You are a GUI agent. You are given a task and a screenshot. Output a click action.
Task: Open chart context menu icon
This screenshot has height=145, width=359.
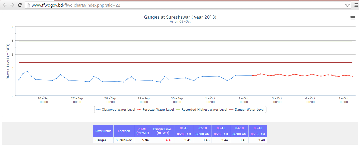[352, 18]
